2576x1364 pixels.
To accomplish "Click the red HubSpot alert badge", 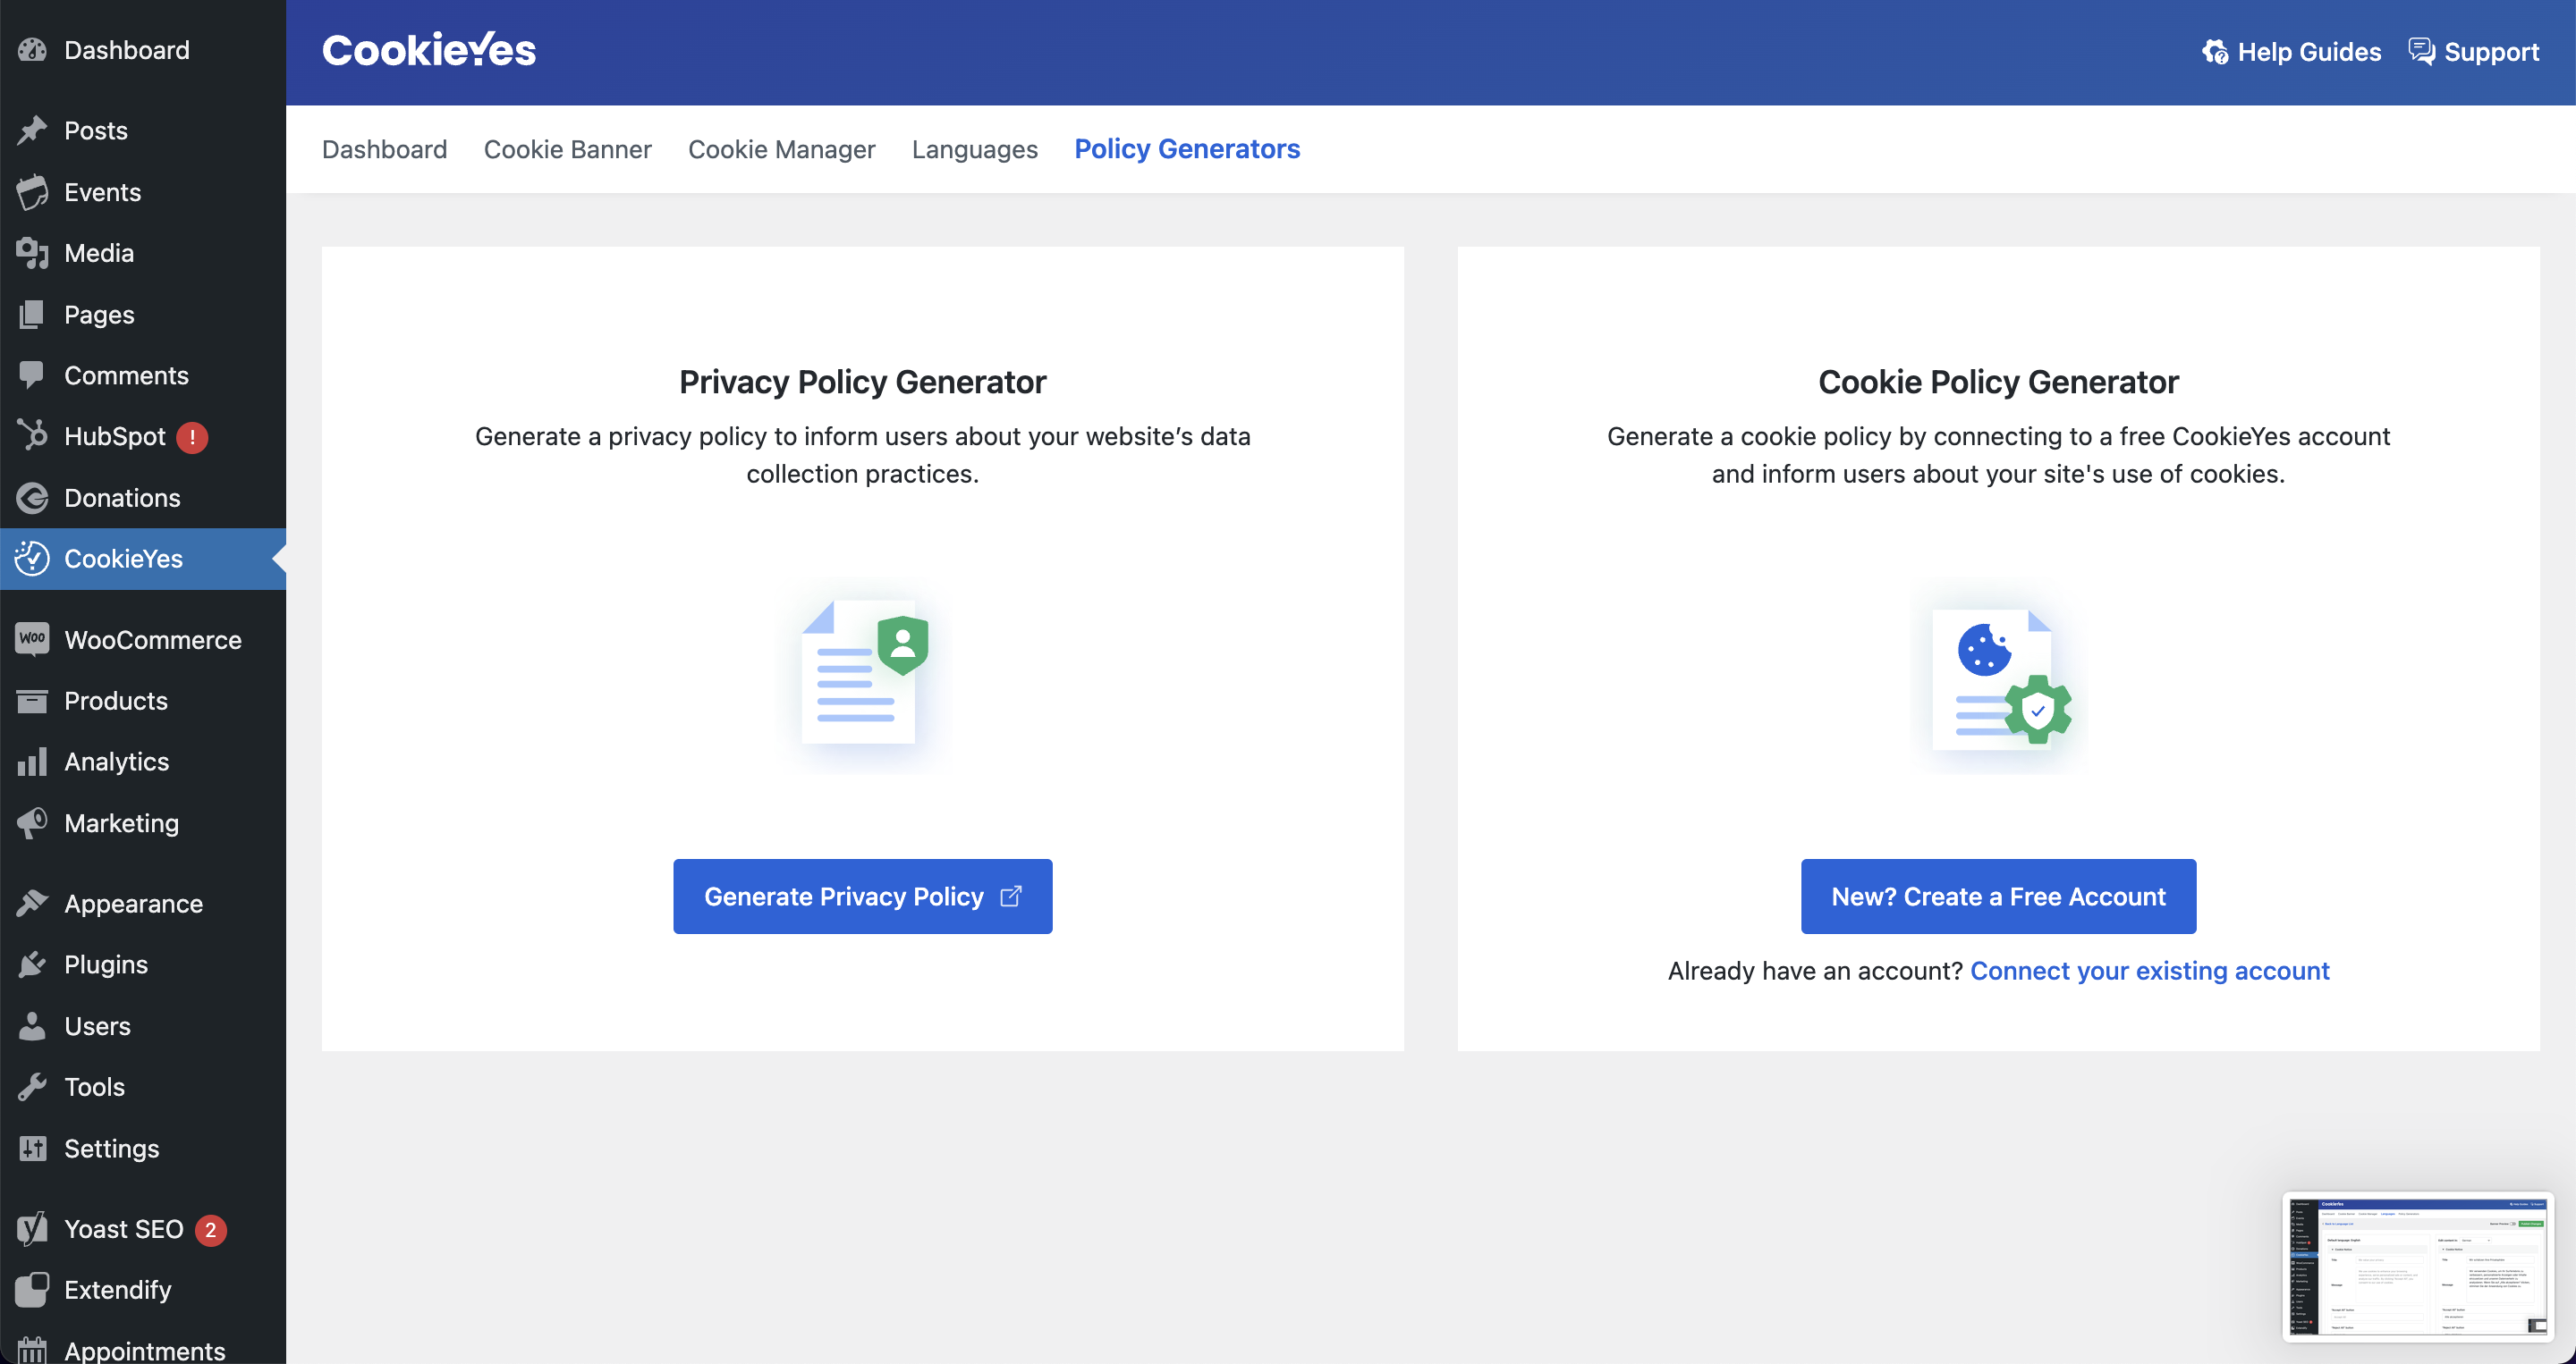I will tap(192, 438).
